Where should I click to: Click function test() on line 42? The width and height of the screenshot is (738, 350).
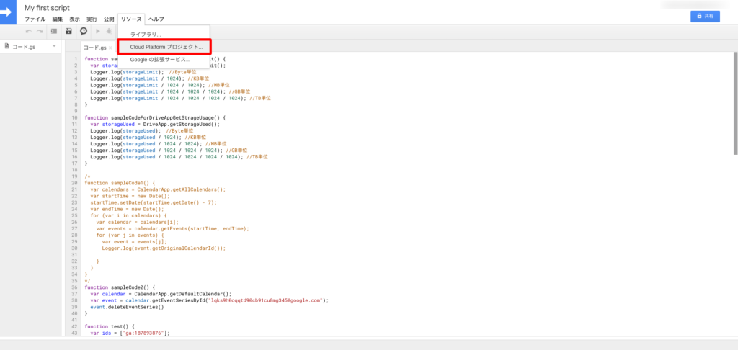coord(110,326)
